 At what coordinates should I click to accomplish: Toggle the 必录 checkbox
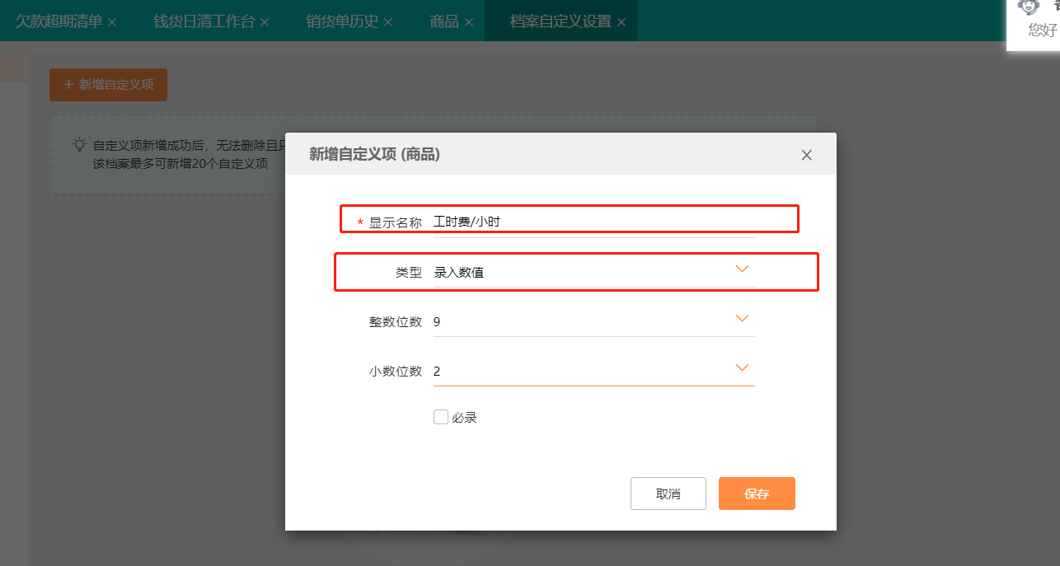pyautogui.click(x=441, y=417)
